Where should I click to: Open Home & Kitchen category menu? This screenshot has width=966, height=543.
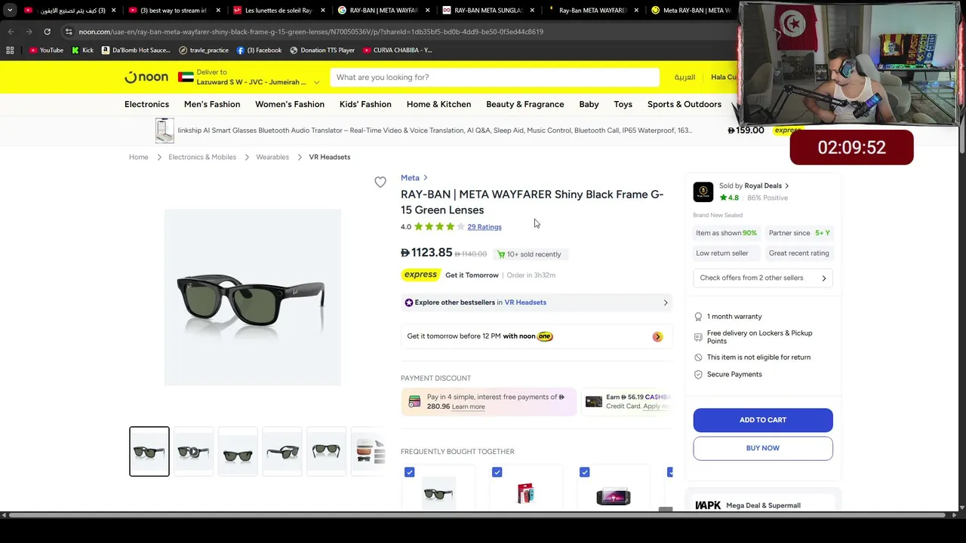pos(438,104)
